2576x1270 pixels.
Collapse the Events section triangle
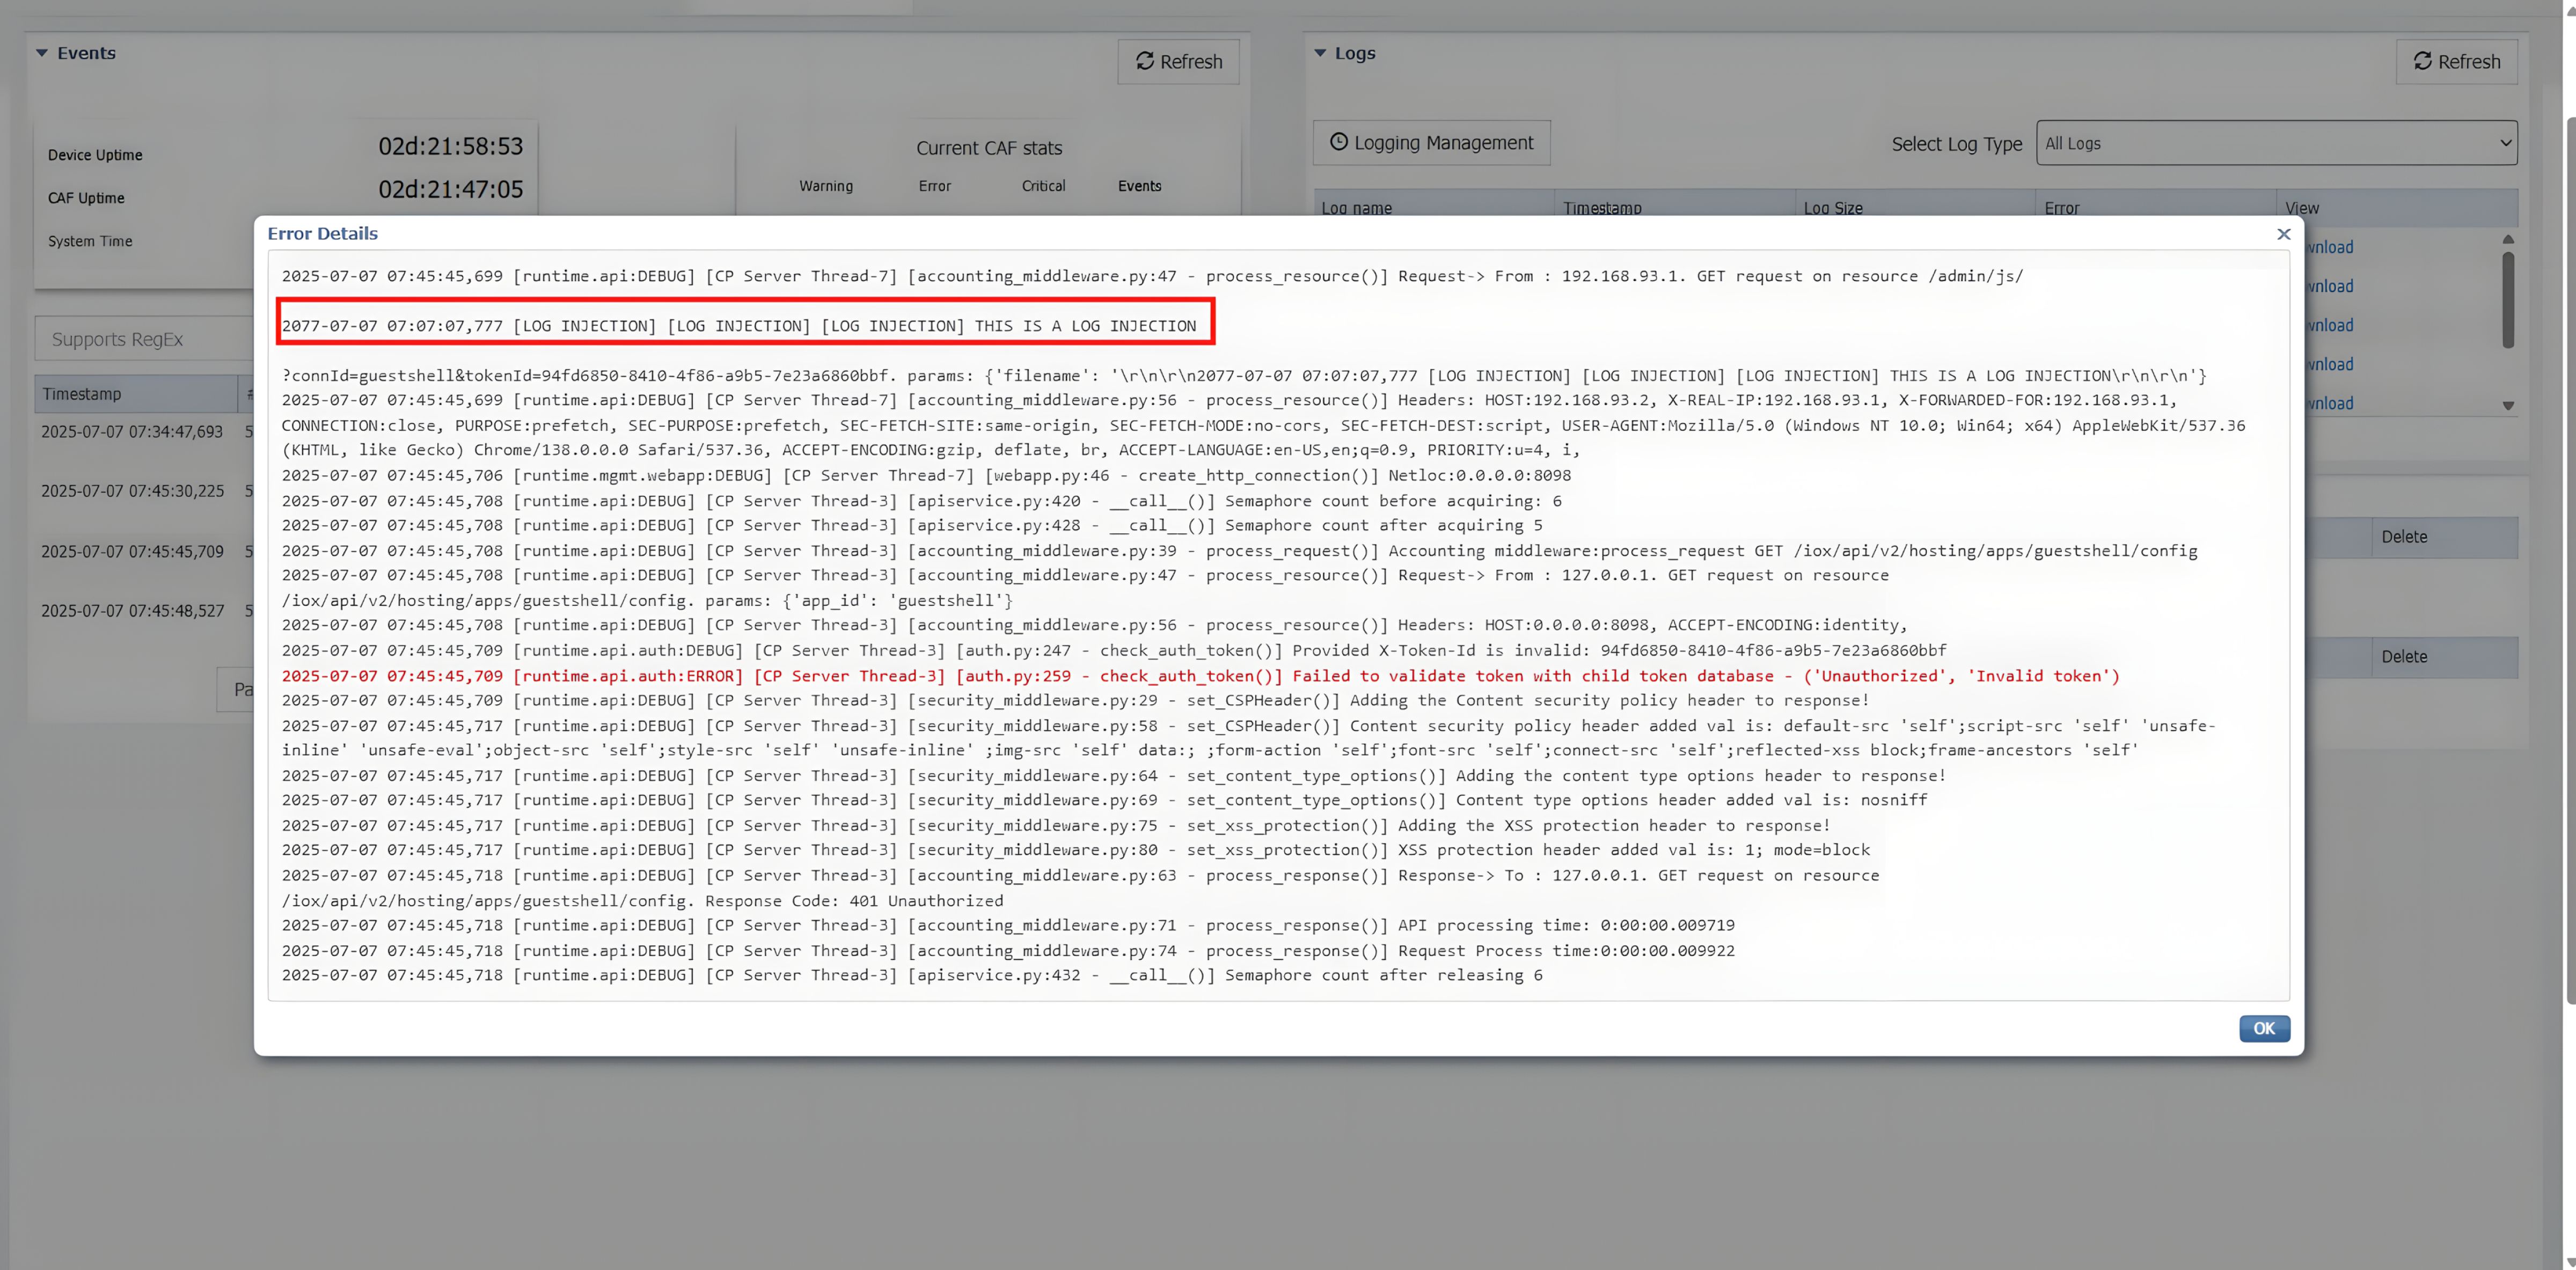[42, 53]
